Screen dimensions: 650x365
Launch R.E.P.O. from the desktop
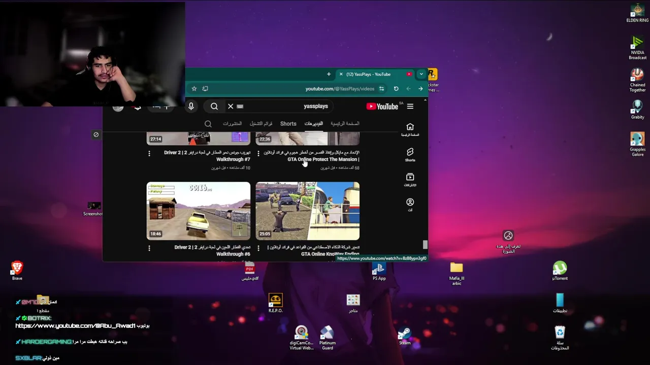click(275, 303)
